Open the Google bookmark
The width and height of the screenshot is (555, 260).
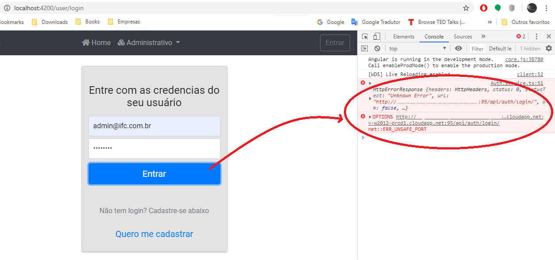(331, 22)
